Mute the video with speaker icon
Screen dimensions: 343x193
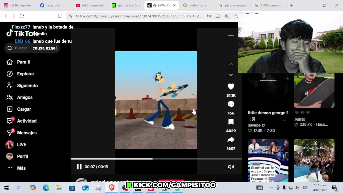(231, 167)
